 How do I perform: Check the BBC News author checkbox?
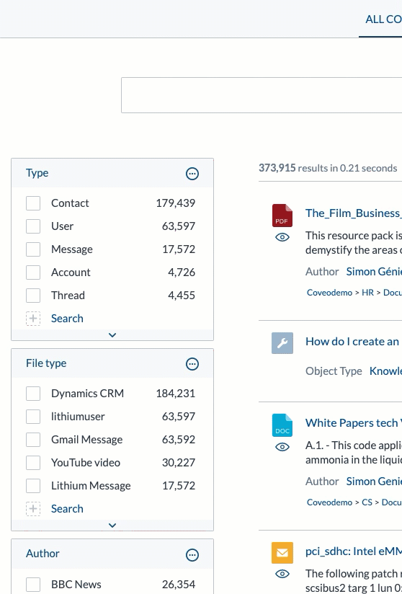[33, 585]
